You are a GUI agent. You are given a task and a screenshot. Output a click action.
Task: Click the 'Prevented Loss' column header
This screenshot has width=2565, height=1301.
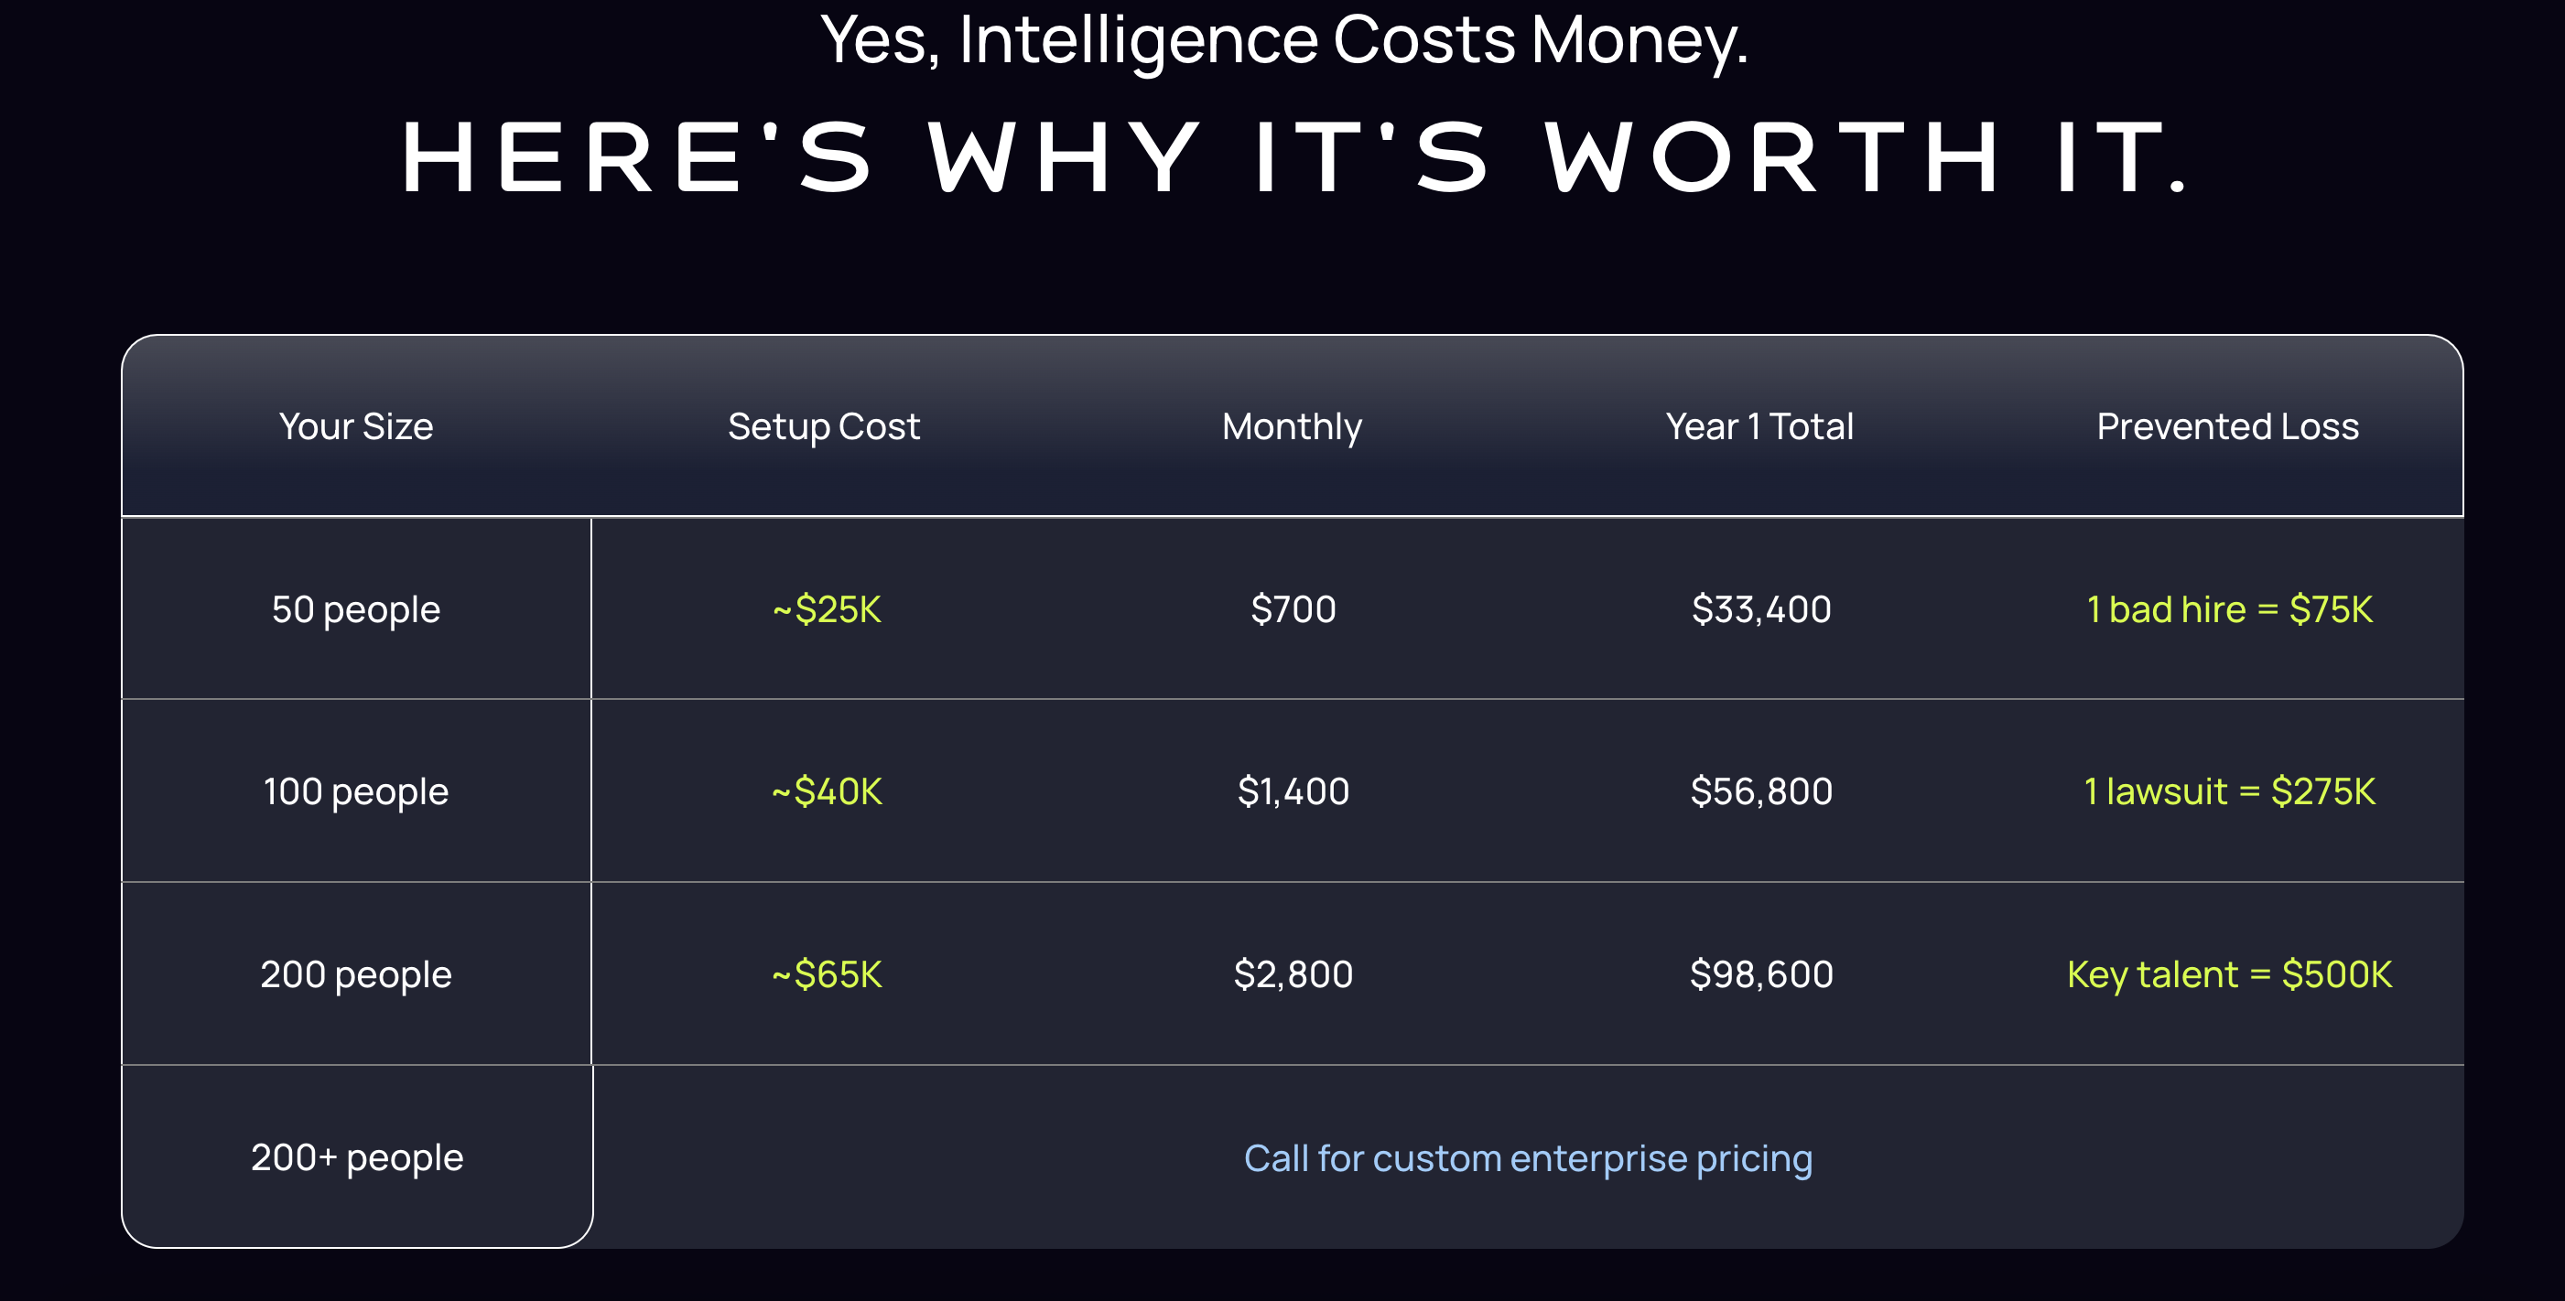coord(2227,426)
